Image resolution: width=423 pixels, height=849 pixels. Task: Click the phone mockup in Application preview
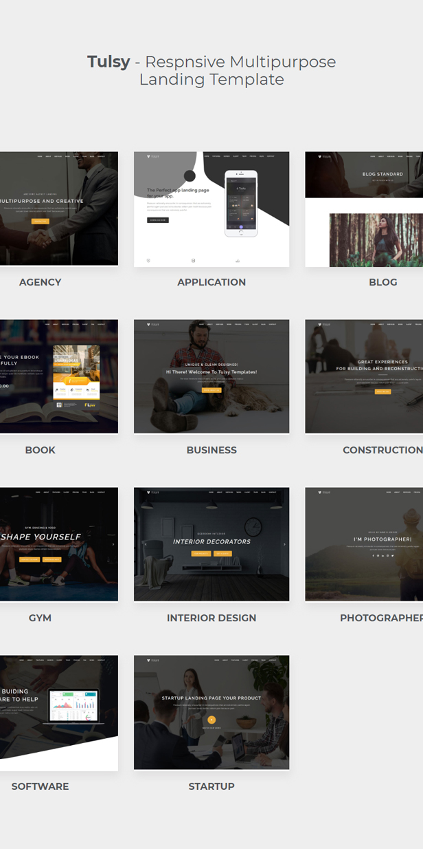241,204
